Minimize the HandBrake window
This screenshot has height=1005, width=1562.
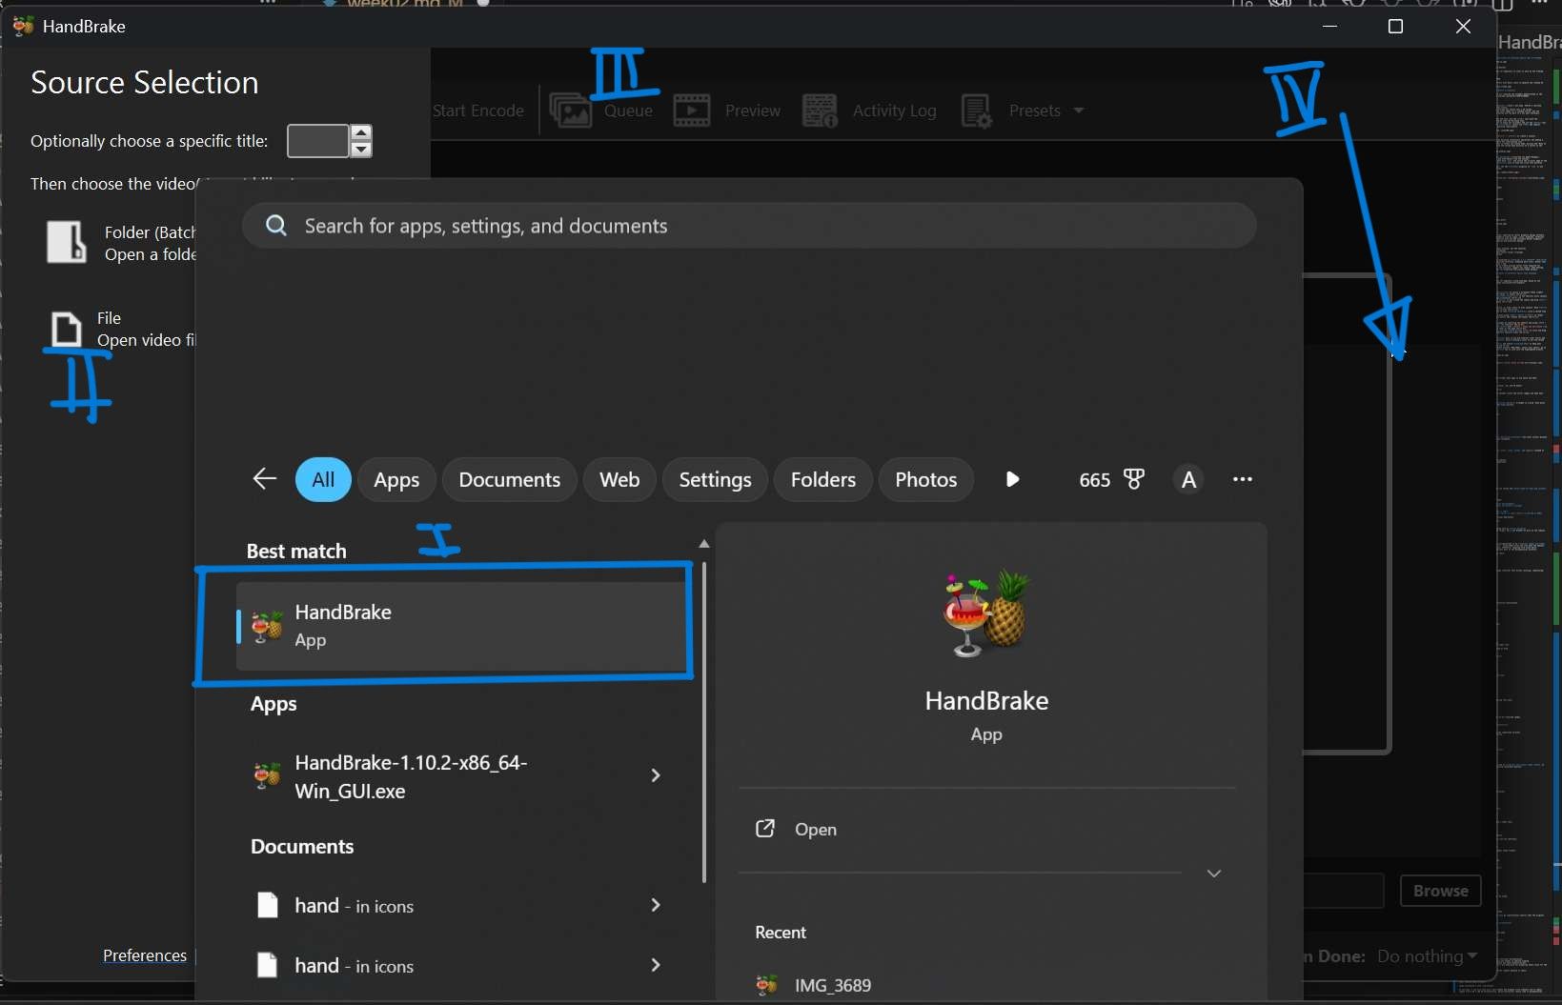[1330, 27]
